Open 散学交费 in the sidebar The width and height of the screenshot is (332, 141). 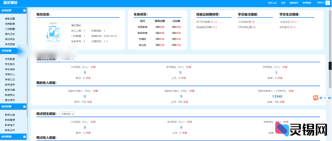pyautogui.click(x=10, y=90)
